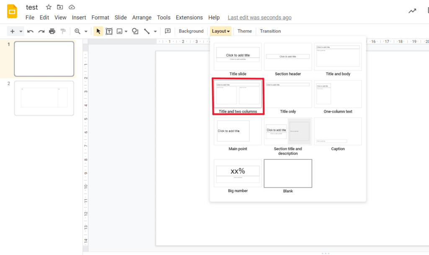This screenshot has height=255, width=429.
Task: Click the zoom magnifier tool
Action: [x=78, y=31]
